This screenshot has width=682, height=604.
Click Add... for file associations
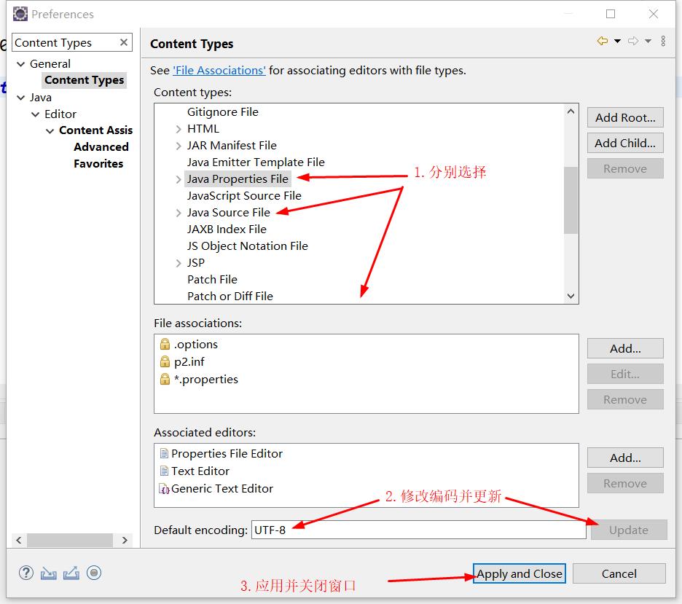click(x=625, y=349)
